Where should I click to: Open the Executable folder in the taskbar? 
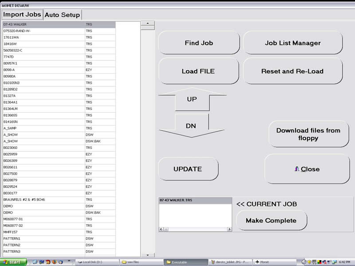(x=185, y=262)
